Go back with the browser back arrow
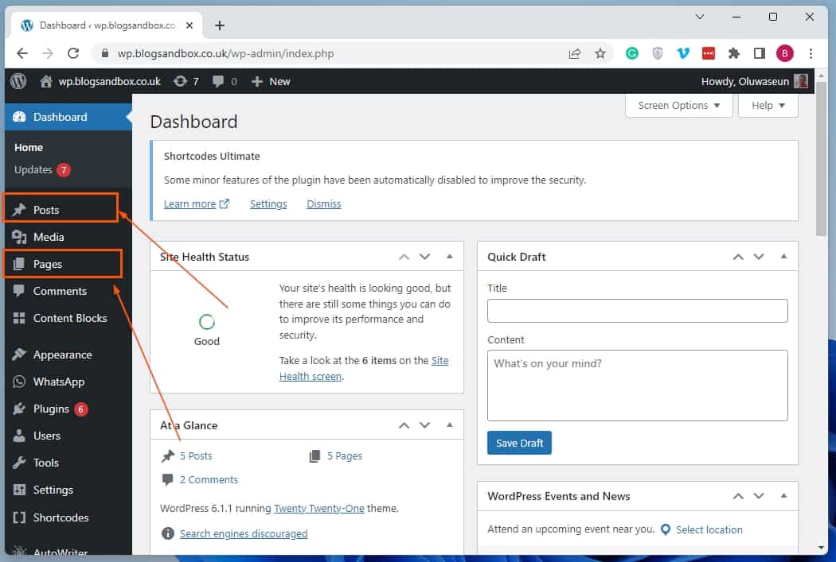Image resolution: width=836 pixels, height=562 pixels. coord(21,53)
